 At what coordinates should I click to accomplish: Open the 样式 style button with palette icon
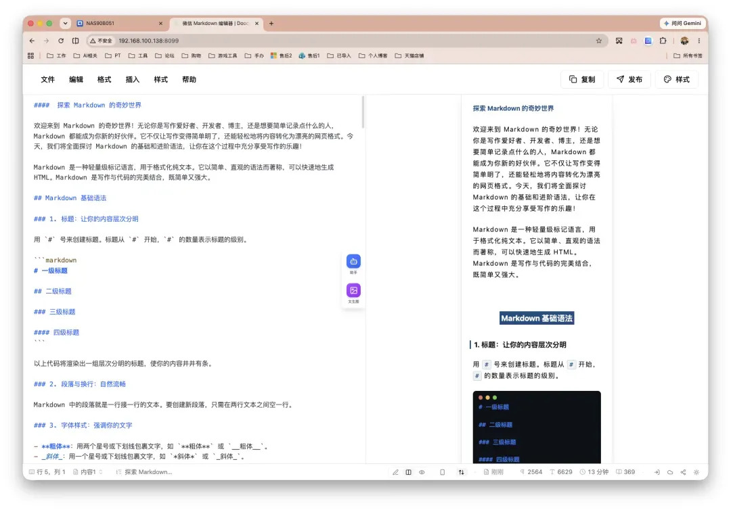(x=677, y=80)
